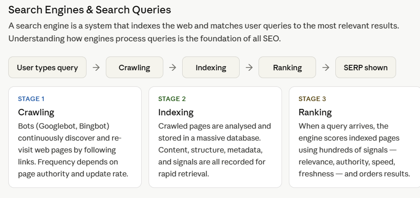Choose the Indexing step in the flow row
The image size is (420, 198).
click(211, 68)
